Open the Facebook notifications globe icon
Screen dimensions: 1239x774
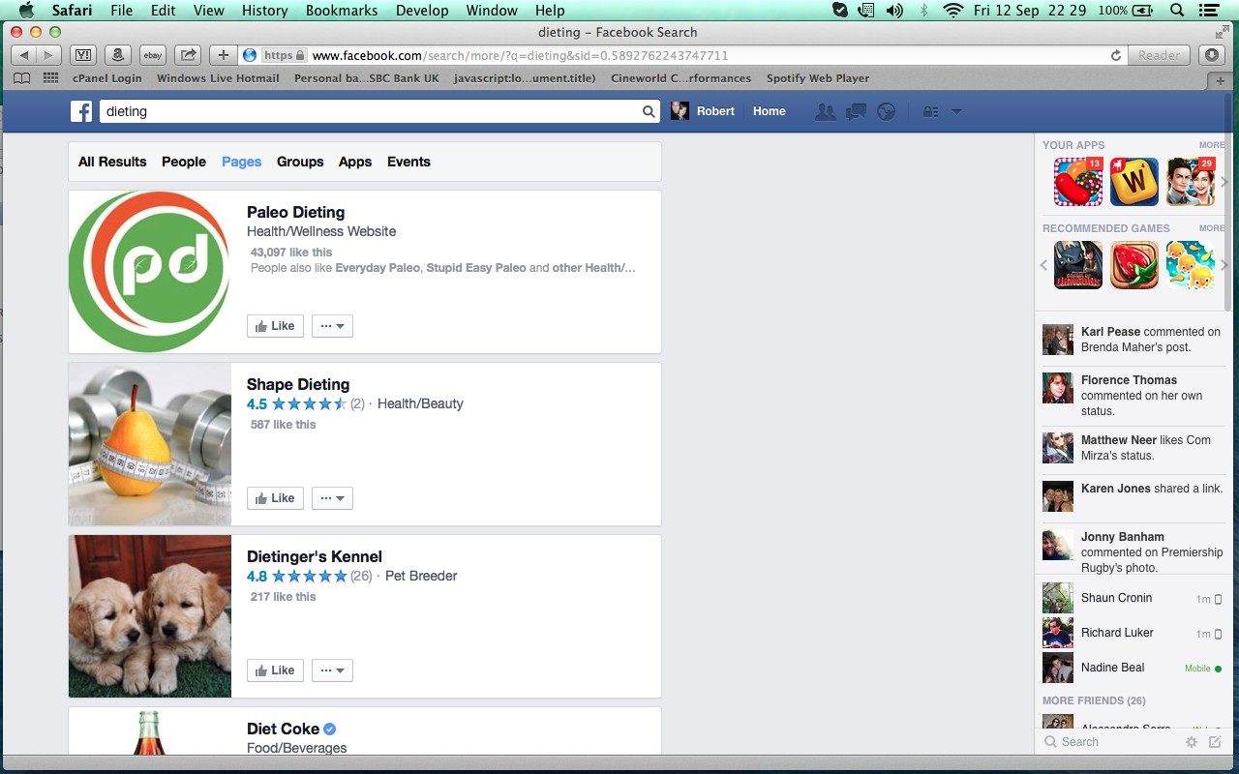tap(886, 112)
